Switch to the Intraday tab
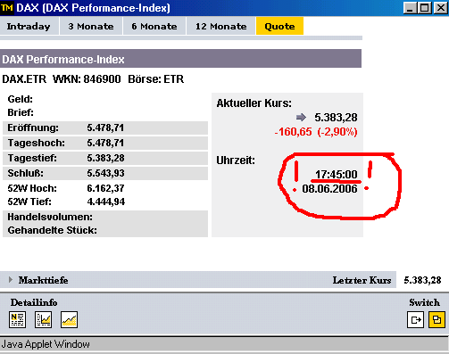The image size is (449, 354). click(x=29, y=26)
